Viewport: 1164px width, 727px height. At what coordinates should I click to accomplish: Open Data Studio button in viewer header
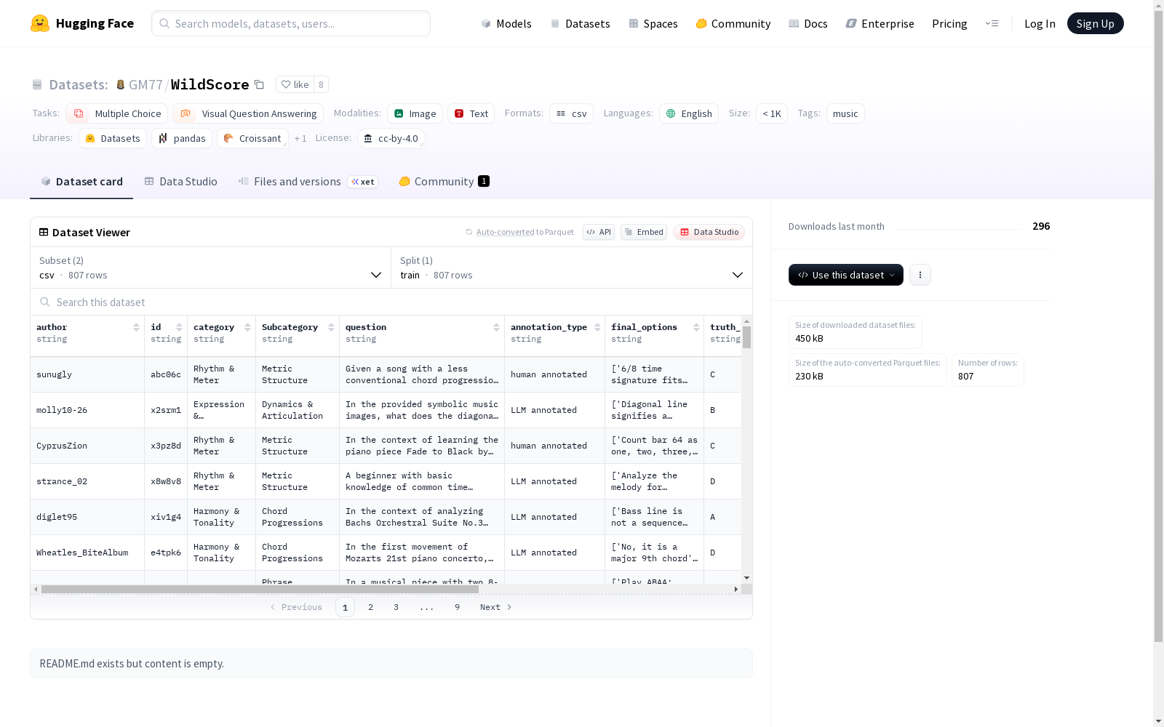[x=709, y=232]
